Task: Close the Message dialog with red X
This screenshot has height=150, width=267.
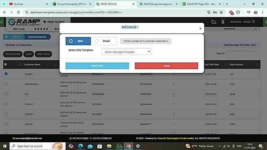Action: point(200,29)
